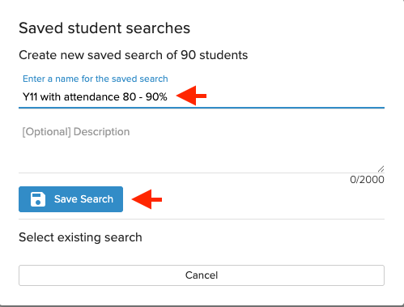Click the blue underline of name field
Screen dimensions: 404x307
pyautogui.click(x=202, y=108)
